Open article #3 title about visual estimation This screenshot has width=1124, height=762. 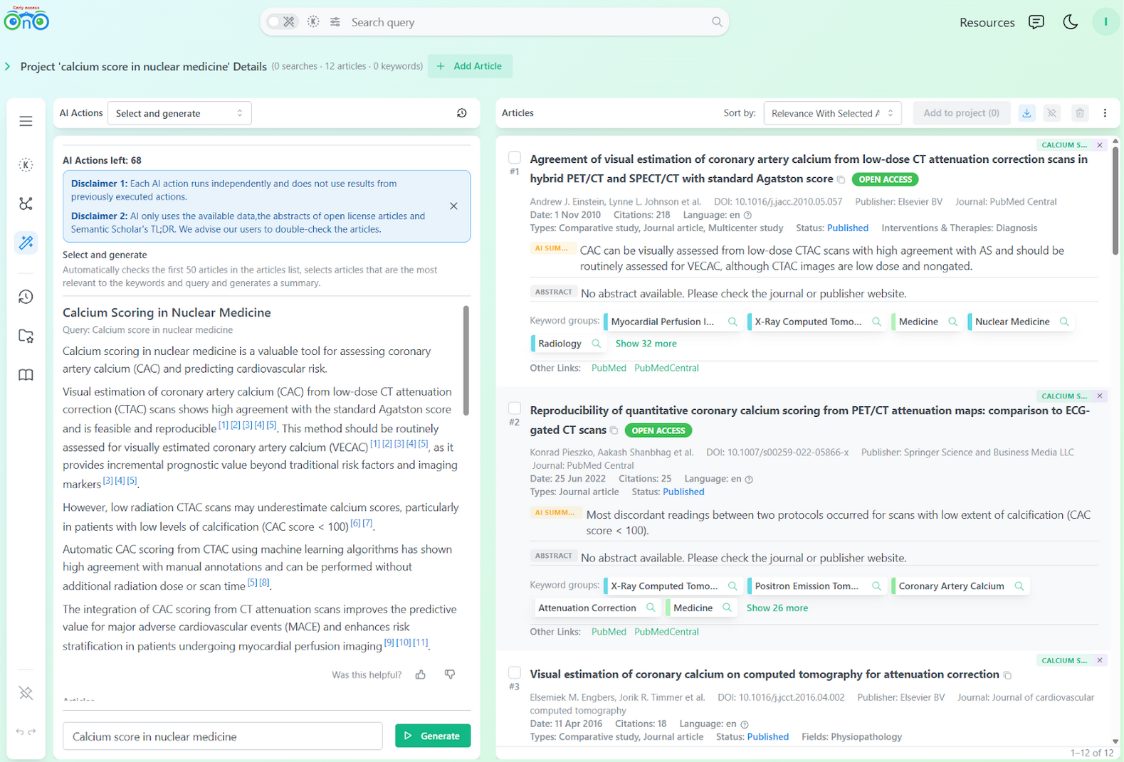(765, 674)
